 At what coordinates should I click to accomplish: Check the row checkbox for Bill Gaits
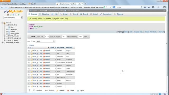pyautogui.click(x=29, y=54)
